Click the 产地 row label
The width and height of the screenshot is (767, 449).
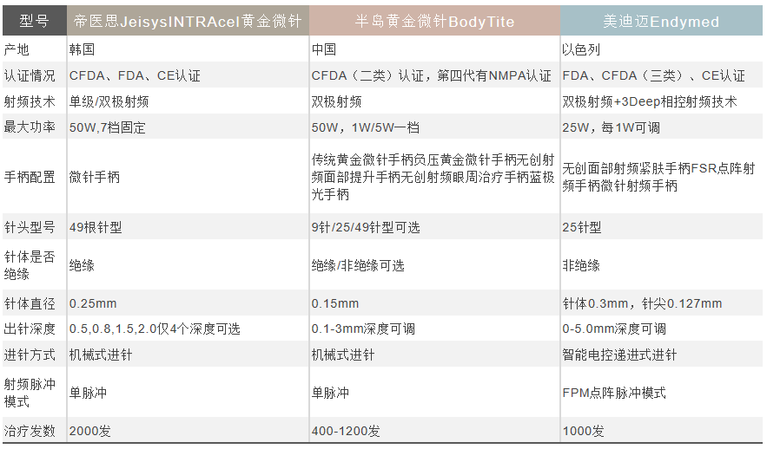click(x=34, y=49)
